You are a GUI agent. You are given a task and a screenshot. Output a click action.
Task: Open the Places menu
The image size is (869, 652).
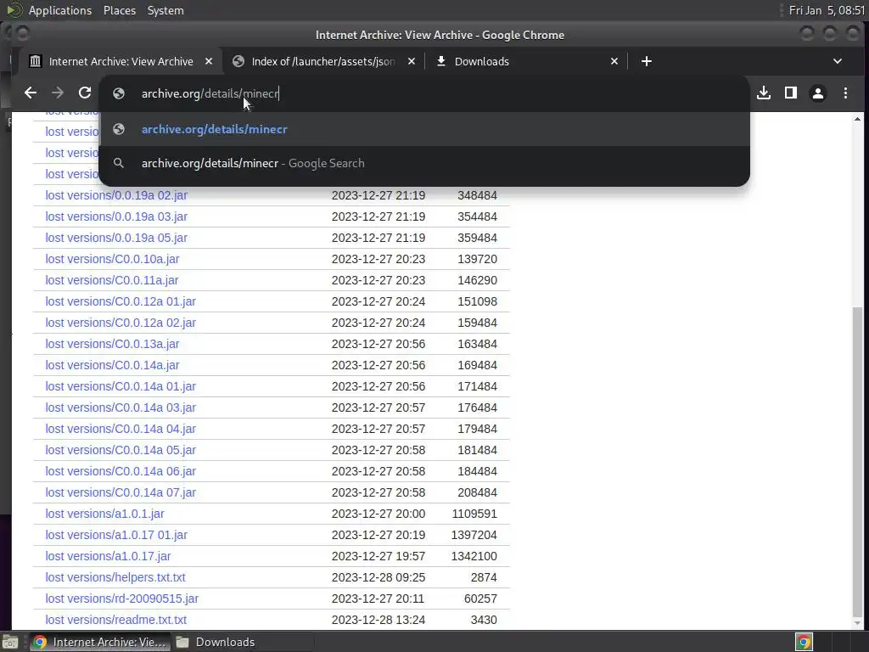(x=119, y=10)
